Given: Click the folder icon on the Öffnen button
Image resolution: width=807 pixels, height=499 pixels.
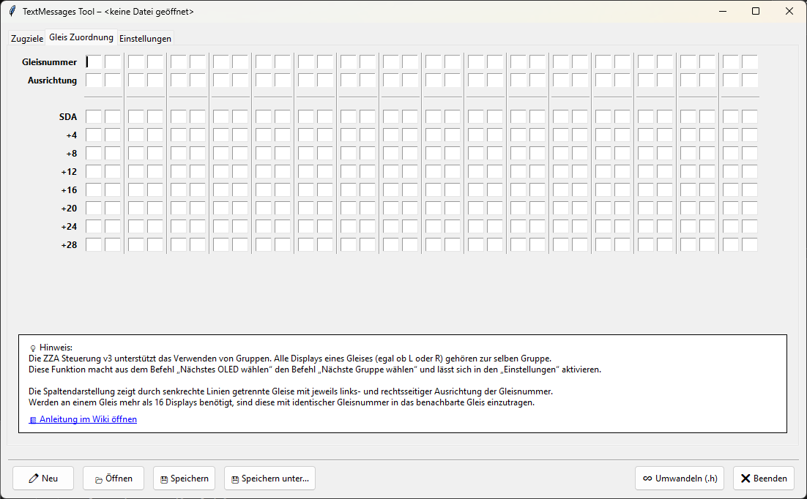Looking at the screenshot, I should pyautogui.click(x=98, y=479).
